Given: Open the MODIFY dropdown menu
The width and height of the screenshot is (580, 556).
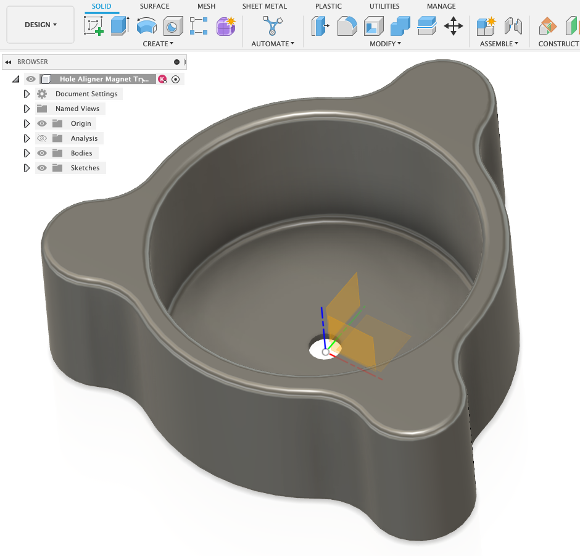Looking at the screenshot, I should [x=385, y=44].
